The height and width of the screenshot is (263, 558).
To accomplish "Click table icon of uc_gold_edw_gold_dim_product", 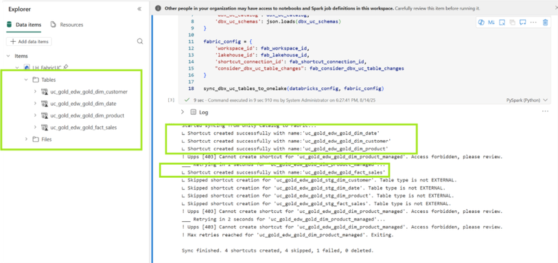I will point(45,115).
